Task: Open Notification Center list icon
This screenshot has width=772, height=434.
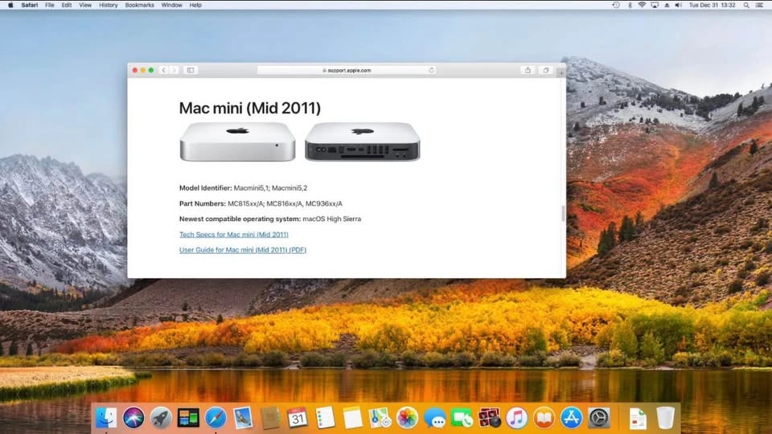Action: [760, 5]
